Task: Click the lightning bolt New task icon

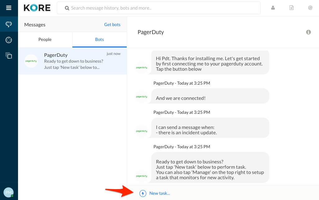Action: point(143,193)
